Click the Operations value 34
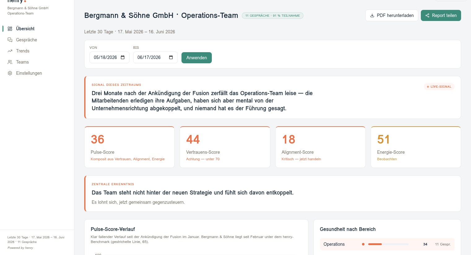The height and width of the screenshot is (255, 471). click(x=425, y=244)
